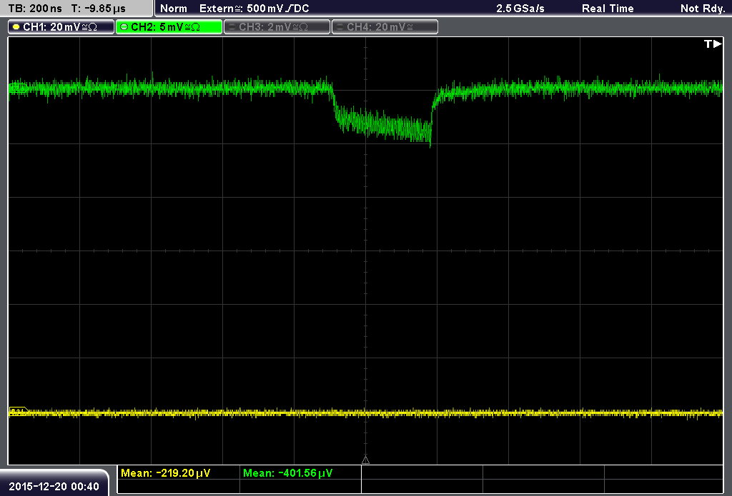
Task: Click the trigger time triangle at grid bottom
Action: point(365,460)
